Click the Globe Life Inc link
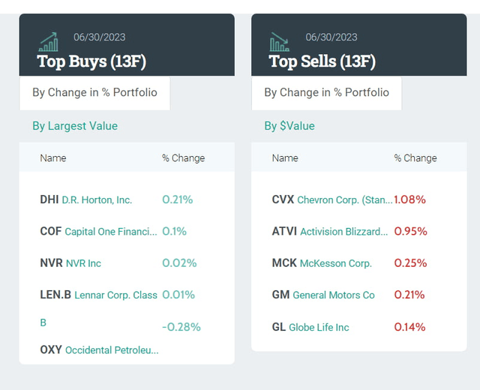 320,327
